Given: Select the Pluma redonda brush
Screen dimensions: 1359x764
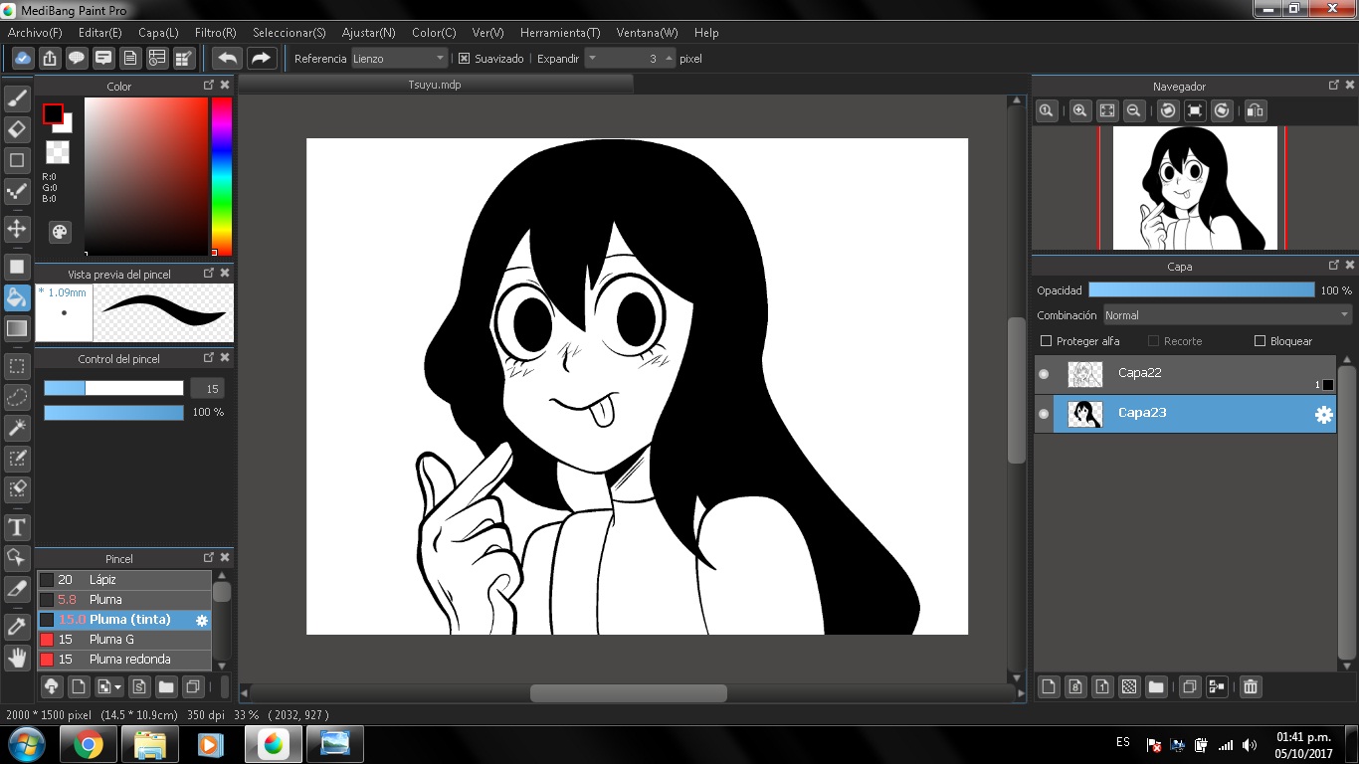Looking at the screenshot, I should coord(124,660).
